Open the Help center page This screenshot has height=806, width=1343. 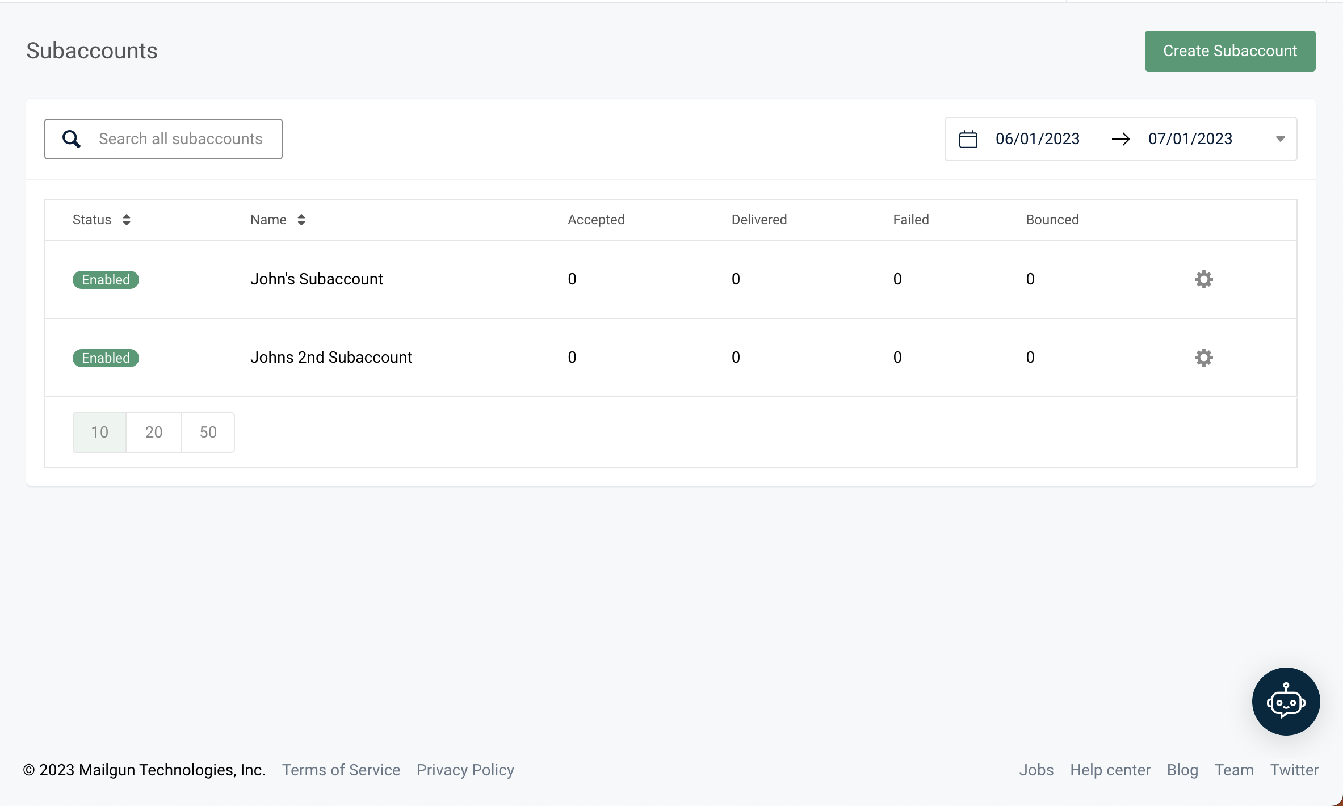pyautogui.click(x=1110, y=770)
